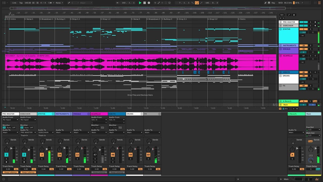Click the mixer activator button 33
Image resolution: width=323 pixels, height=182 pixels.
coord(77,155)
